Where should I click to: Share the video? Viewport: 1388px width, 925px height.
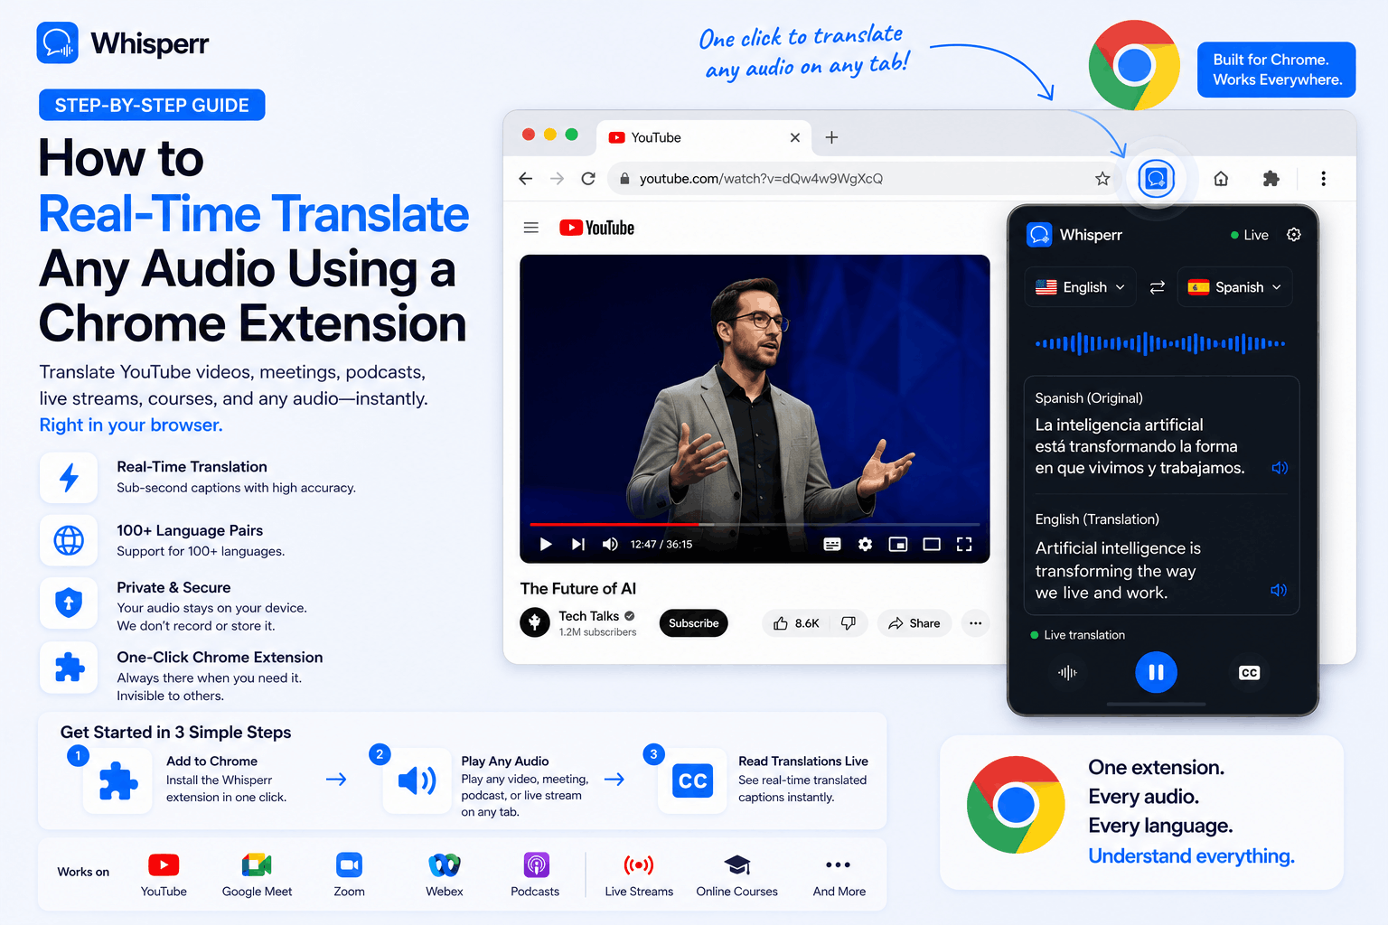(914, 623)
